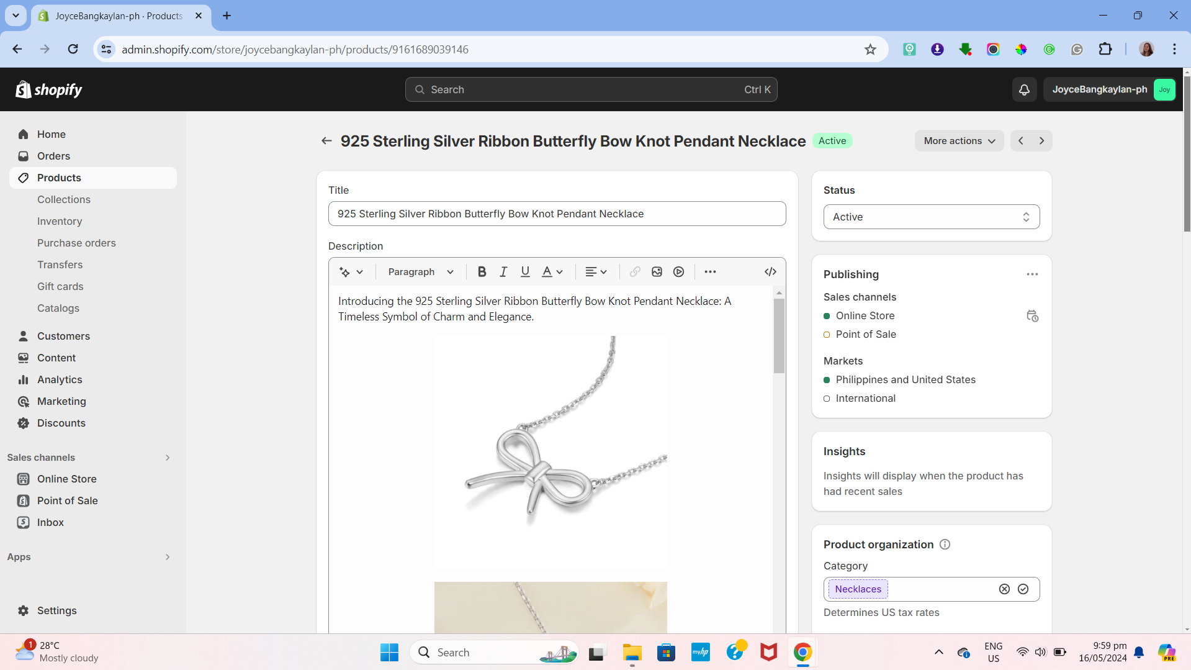Open Gift cards page

[x=60, y=287]
